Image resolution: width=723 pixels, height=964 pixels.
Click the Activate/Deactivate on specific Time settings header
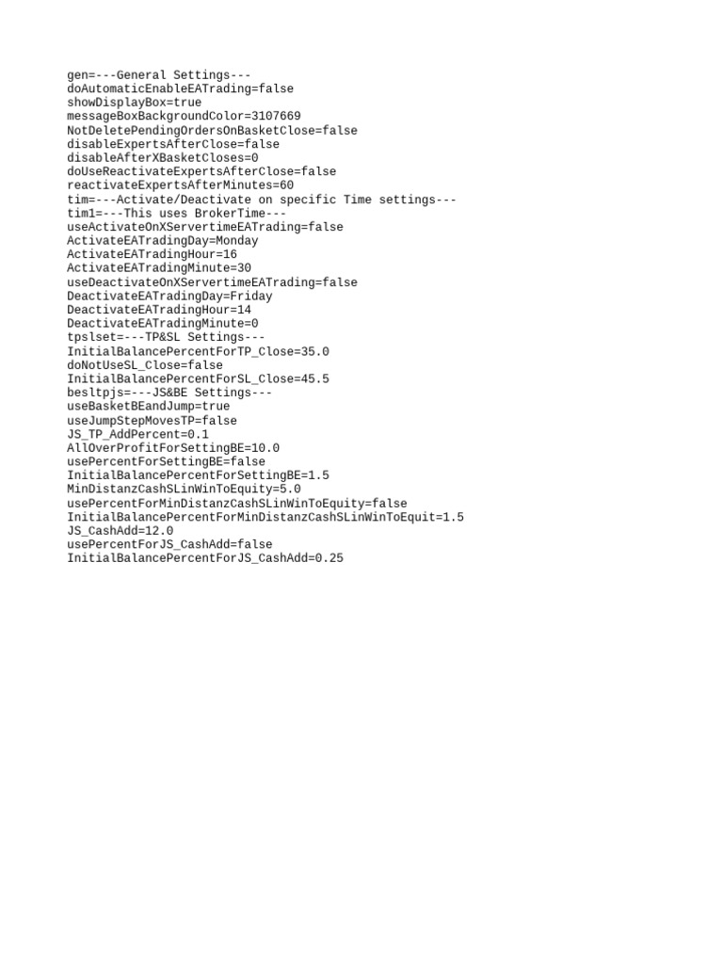click(x=262, y=200)
